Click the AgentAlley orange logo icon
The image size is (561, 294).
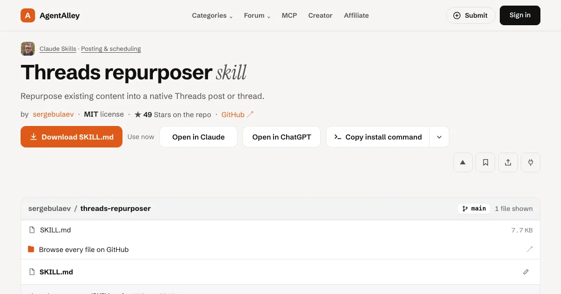[x=28, y=15]
